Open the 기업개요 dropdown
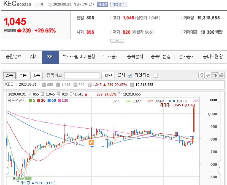This screenshot has width=227, height=185. (x=119, y=4)
